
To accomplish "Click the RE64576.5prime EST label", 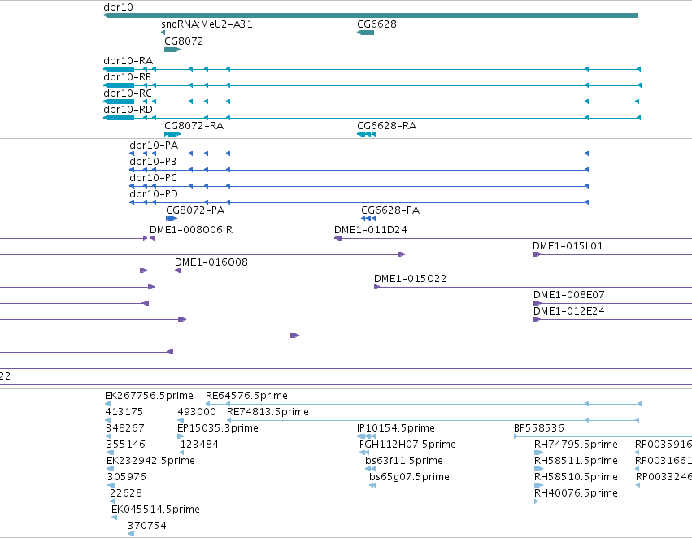I will (x=246, y=396).
